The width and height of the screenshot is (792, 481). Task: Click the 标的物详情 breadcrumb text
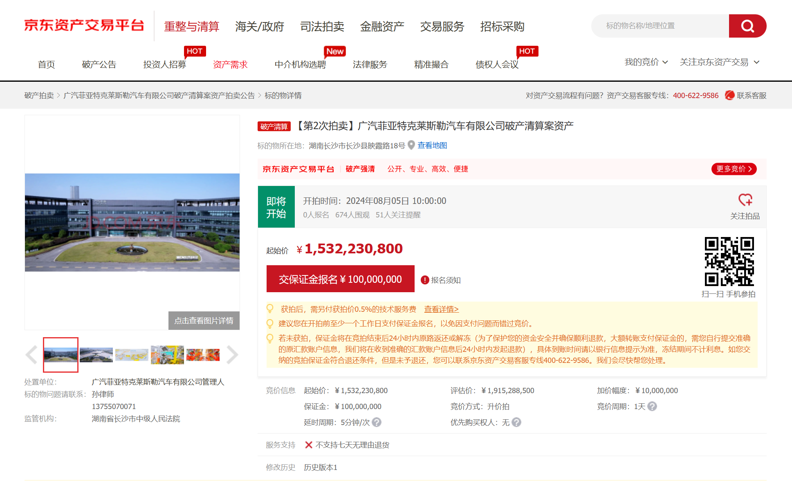click(x=283, y=95)
